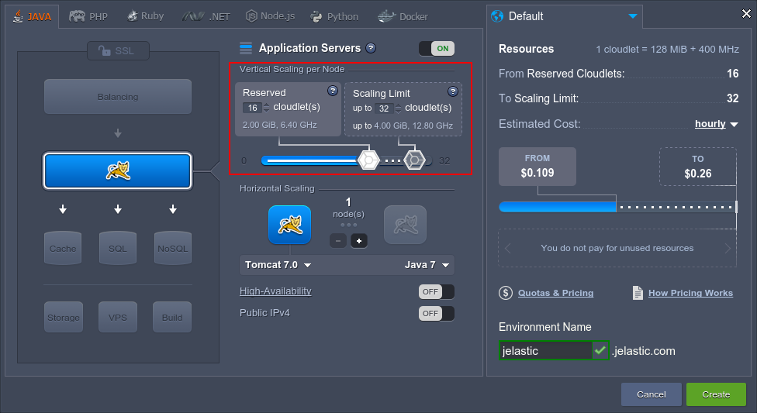Open the Node.js tab
This screenshot has height=413, width=757.
tap(271, 16)
